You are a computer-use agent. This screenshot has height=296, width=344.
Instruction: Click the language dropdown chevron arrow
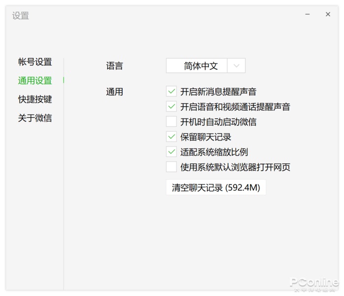(236, 65)
